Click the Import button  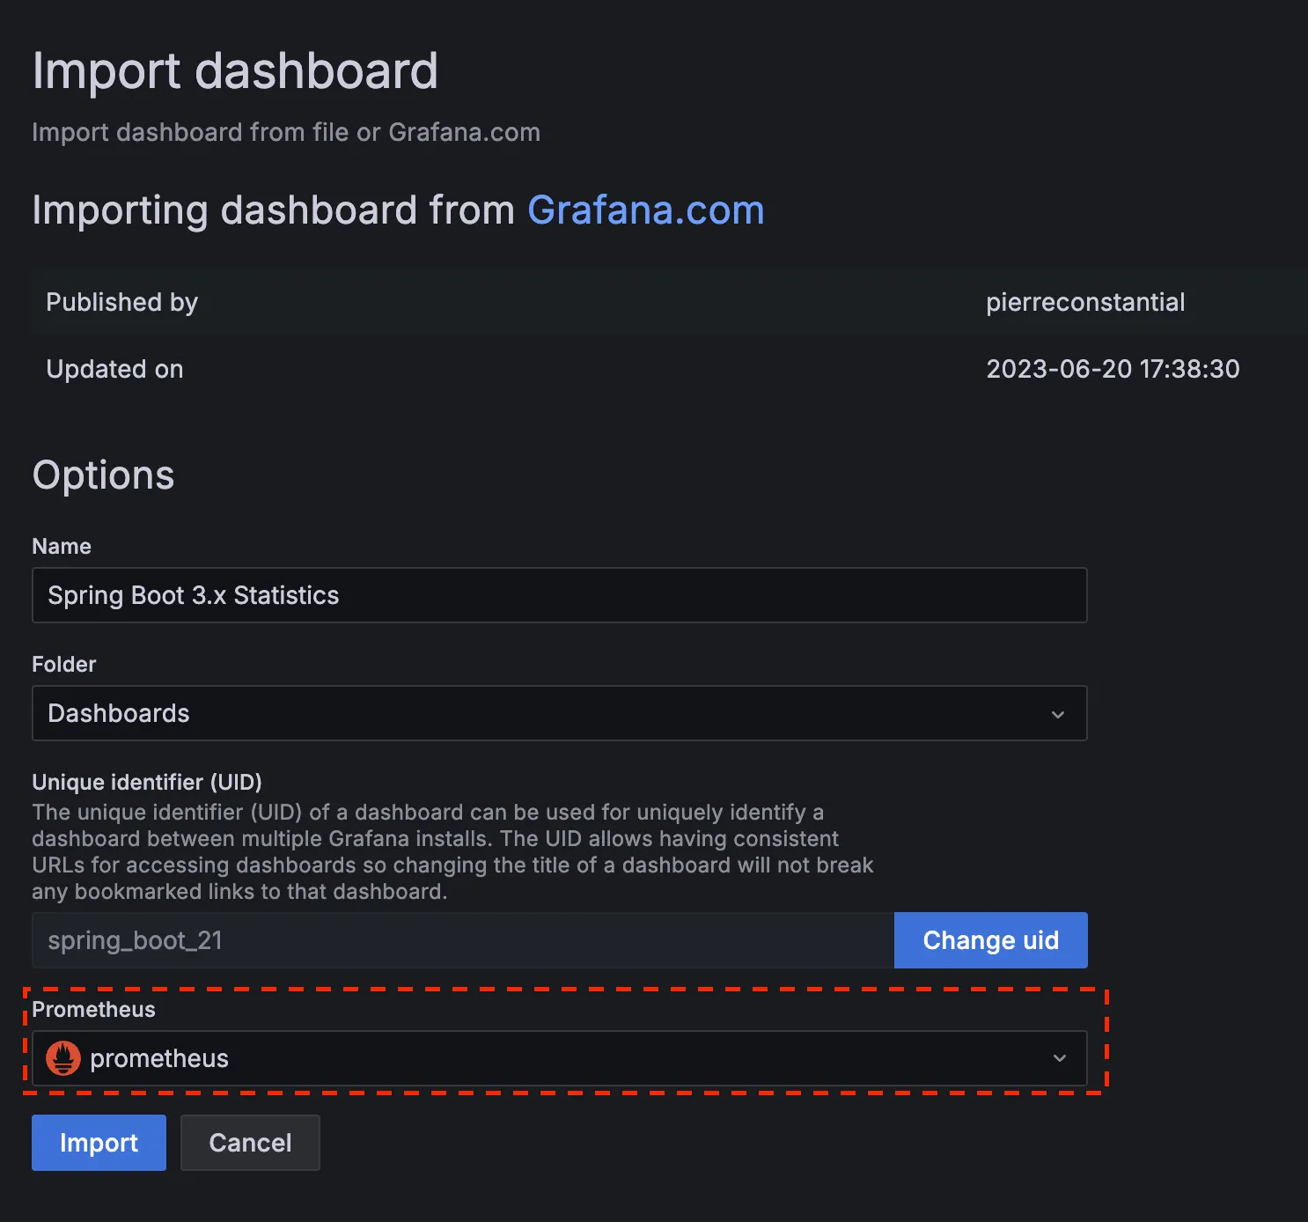pos(99,1143)
